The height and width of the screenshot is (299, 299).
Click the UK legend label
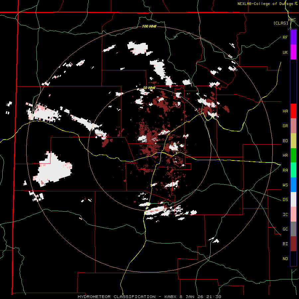point(285,52)
